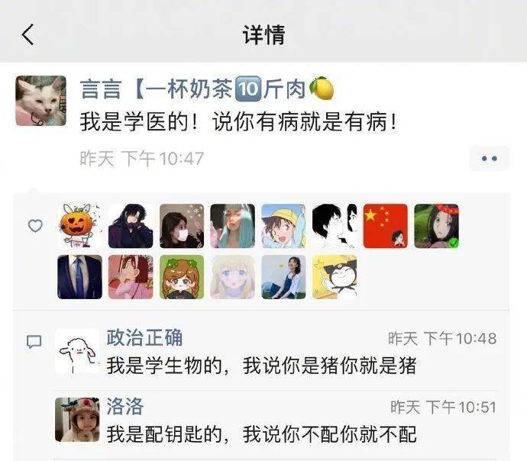
Task: Open the yellow hat anime avatar
Action: pyautogui.click(x=283, y=226)
